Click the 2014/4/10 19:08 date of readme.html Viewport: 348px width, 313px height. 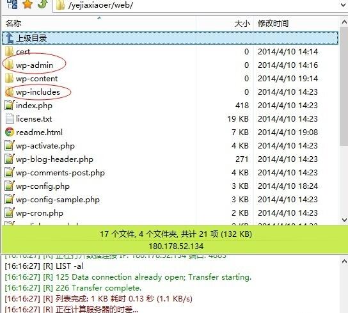coord(288,132)
